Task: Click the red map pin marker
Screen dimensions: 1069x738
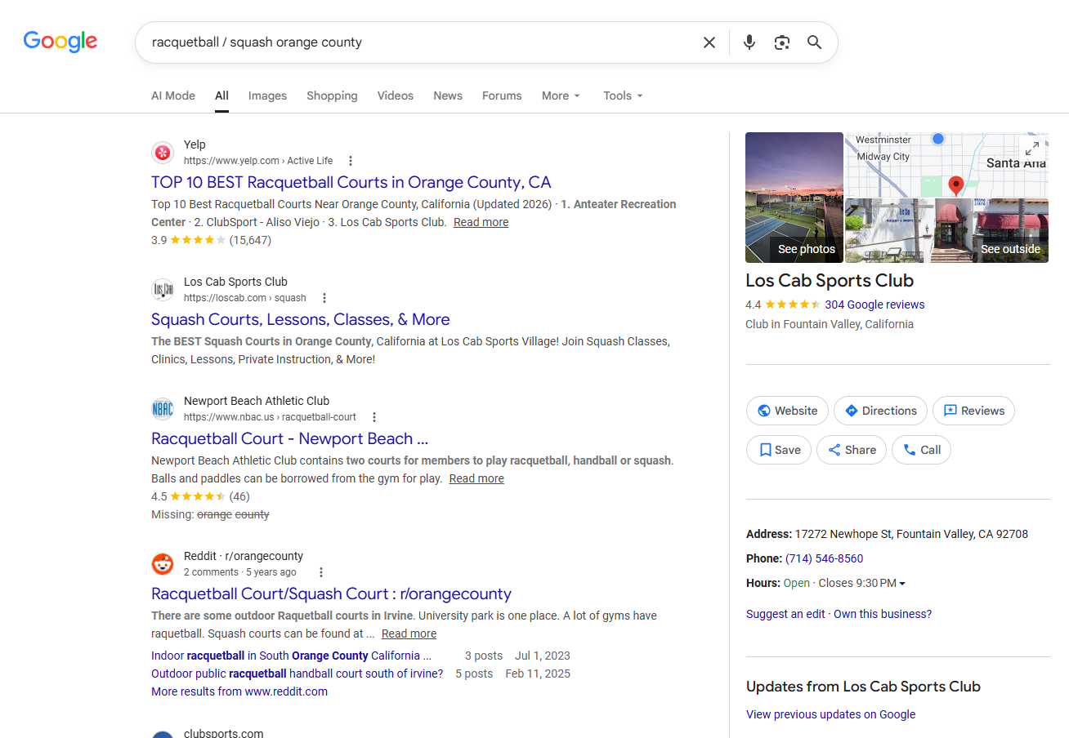Action: coord(956,185)
